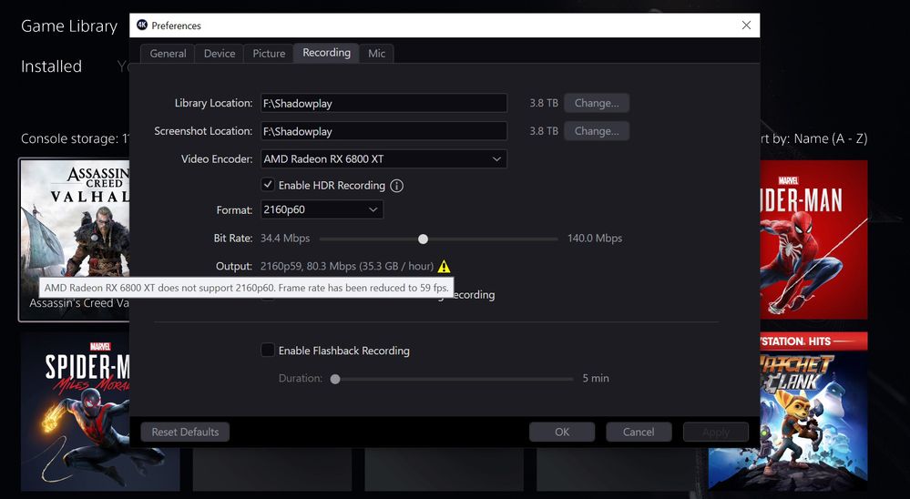Confirm preferences with OK
910x499 pixels.
click(562, 432)
